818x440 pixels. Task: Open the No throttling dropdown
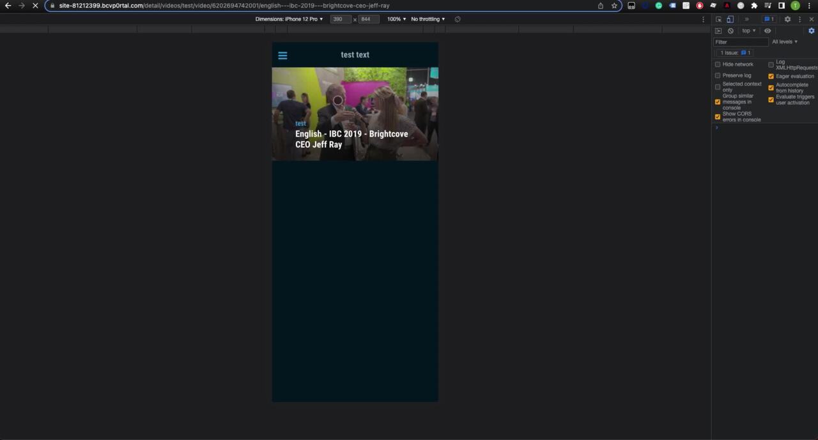coord(428,19)
